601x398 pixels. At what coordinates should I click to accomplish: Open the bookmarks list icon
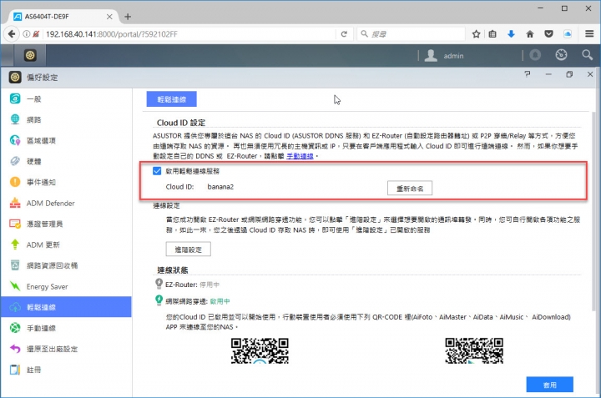pyautogui.click(x=492, y=34)
